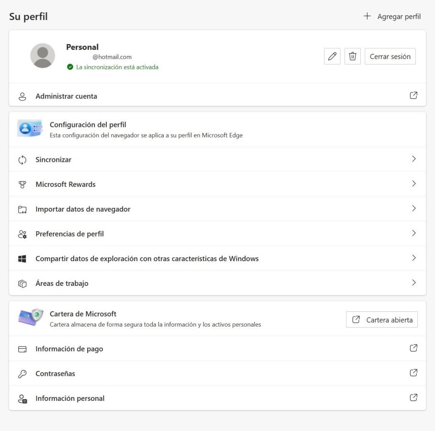
Task: Open the Administrar cuenta link
Action: [x=66, y=96]
